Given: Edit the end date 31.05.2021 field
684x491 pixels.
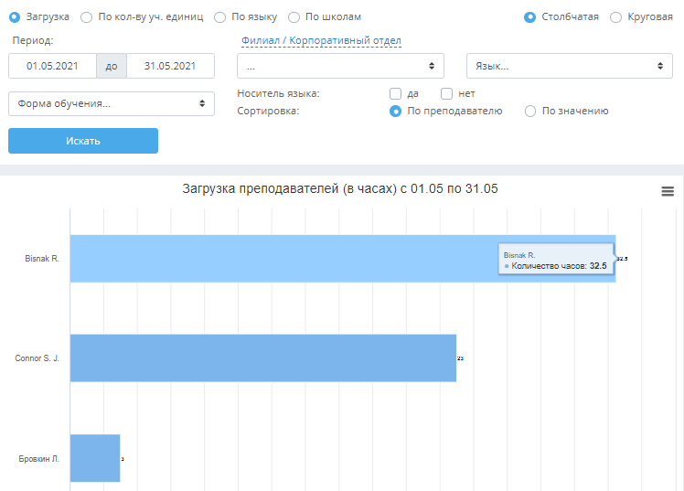Looking at the screenshot, I should click(x=170, y=66).
